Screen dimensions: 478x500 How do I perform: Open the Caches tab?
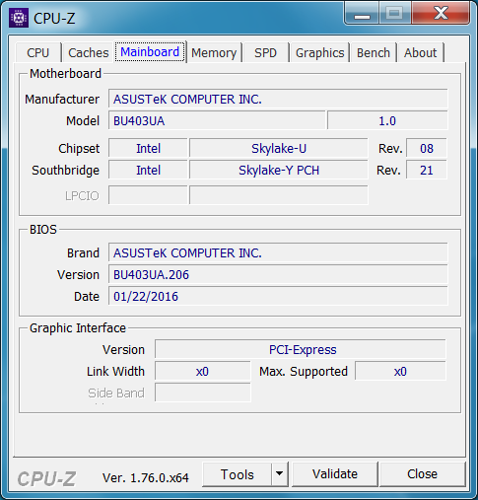tap(88, 52)
